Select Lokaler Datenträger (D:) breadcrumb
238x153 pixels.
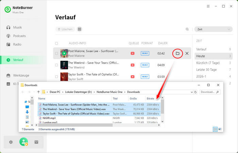coord(79,92)
